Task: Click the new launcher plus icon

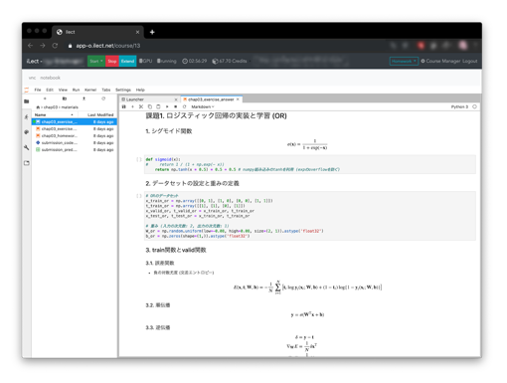Action: (45, 98)
